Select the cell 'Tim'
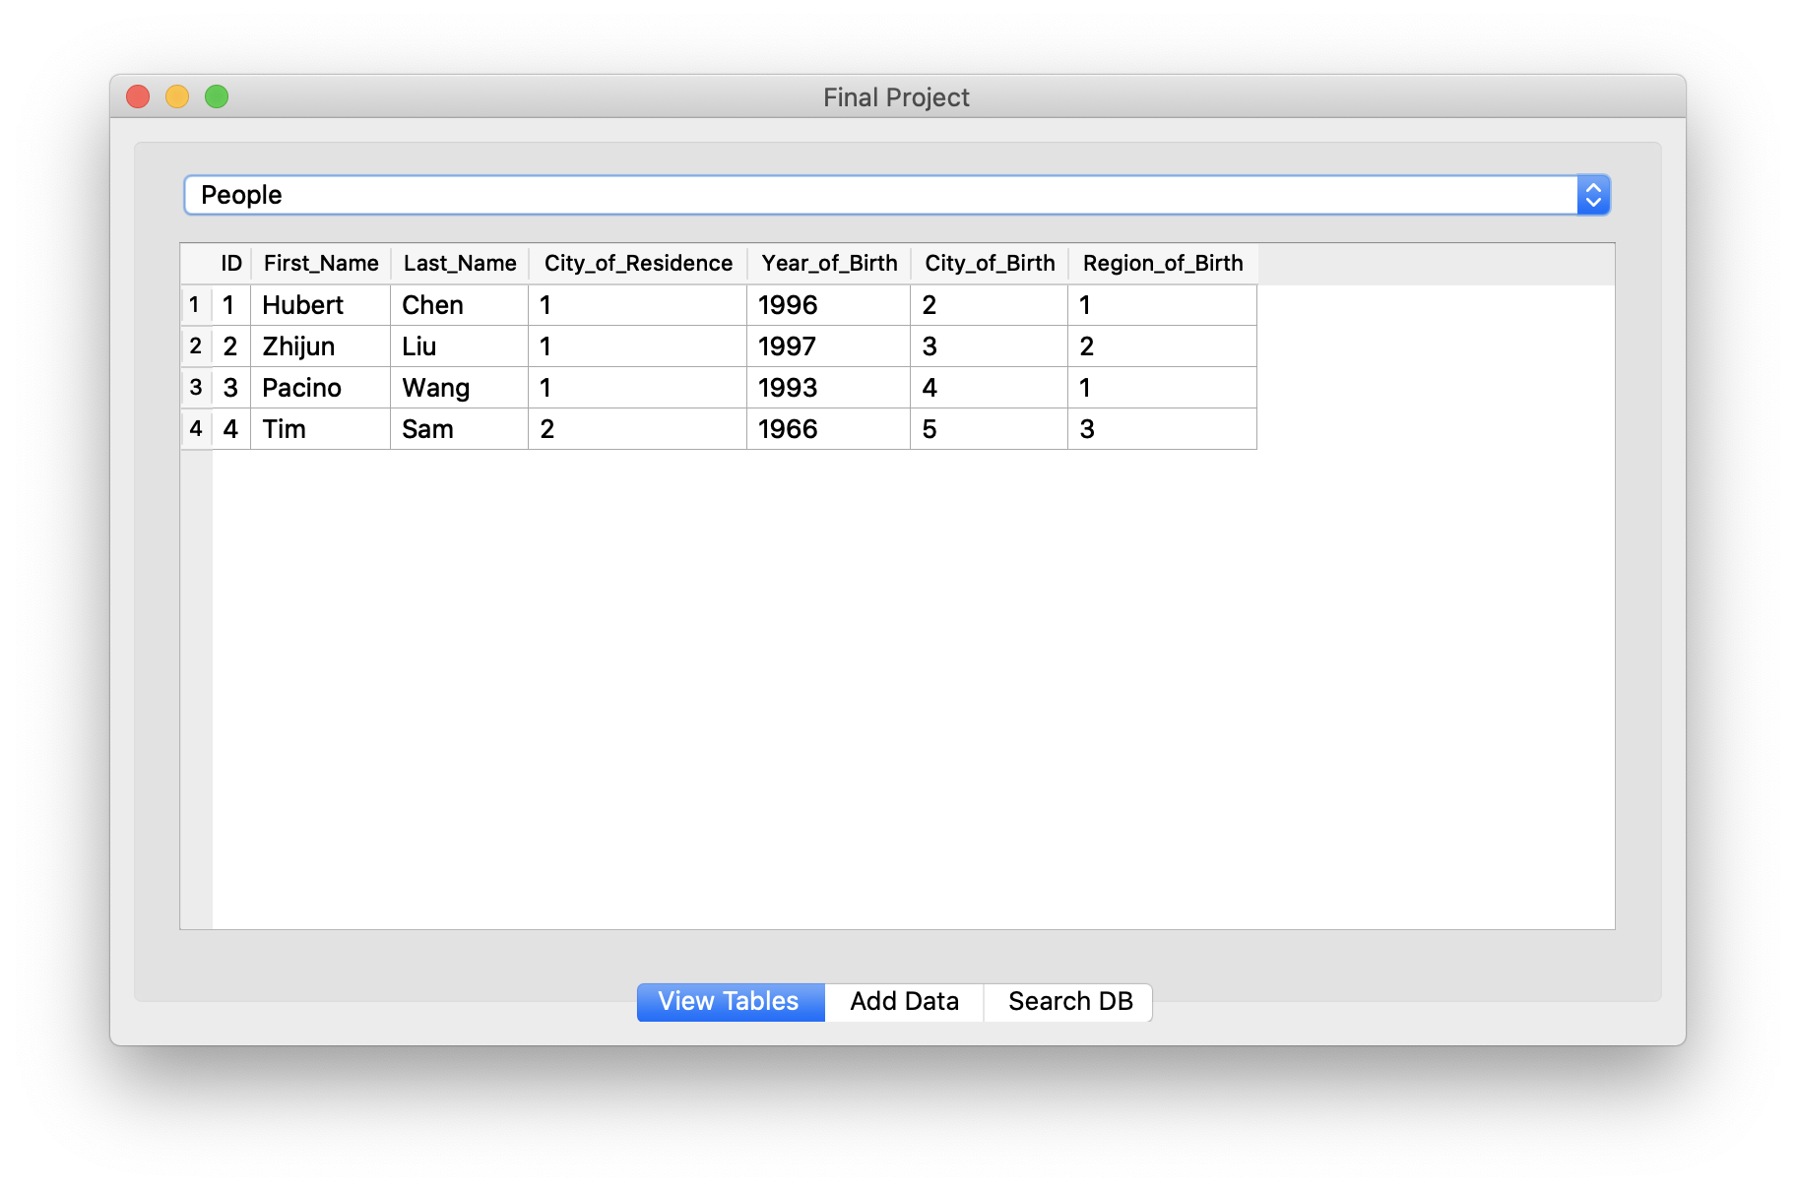The width and height of the screenshot is (1796, 1191). [321, 429]
